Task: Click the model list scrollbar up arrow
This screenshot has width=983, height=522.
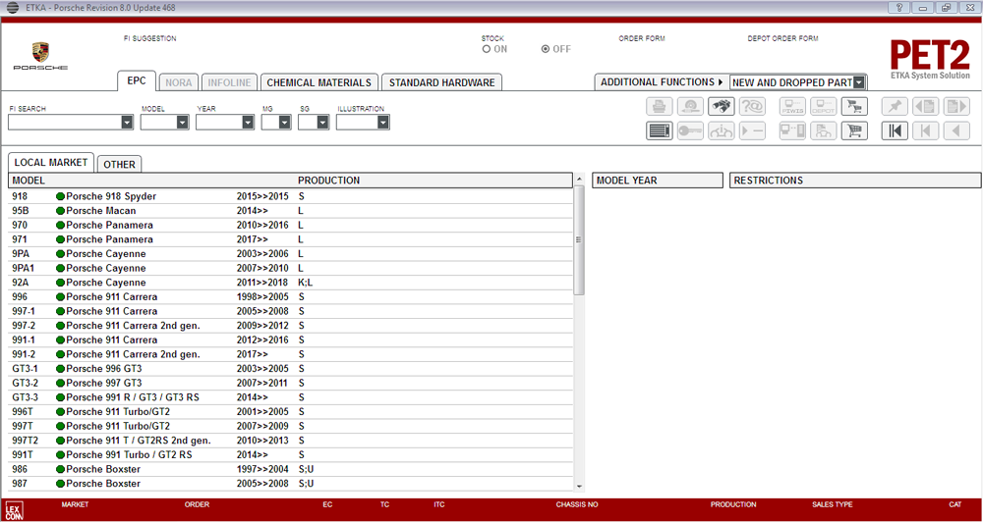Action: point(579,181)
